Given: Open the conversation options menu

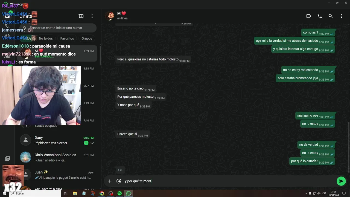Looking at the screenshot, I should click(x=342, y=16).
